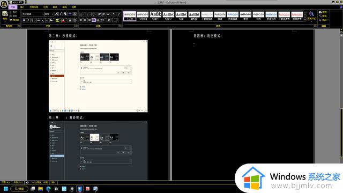Clear formatting with the eraser icon

pos(65,14)
